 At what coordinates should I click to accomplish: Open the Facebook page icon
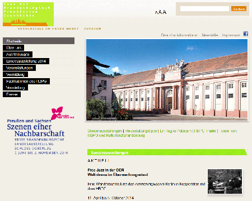click(x=246, y=33)
